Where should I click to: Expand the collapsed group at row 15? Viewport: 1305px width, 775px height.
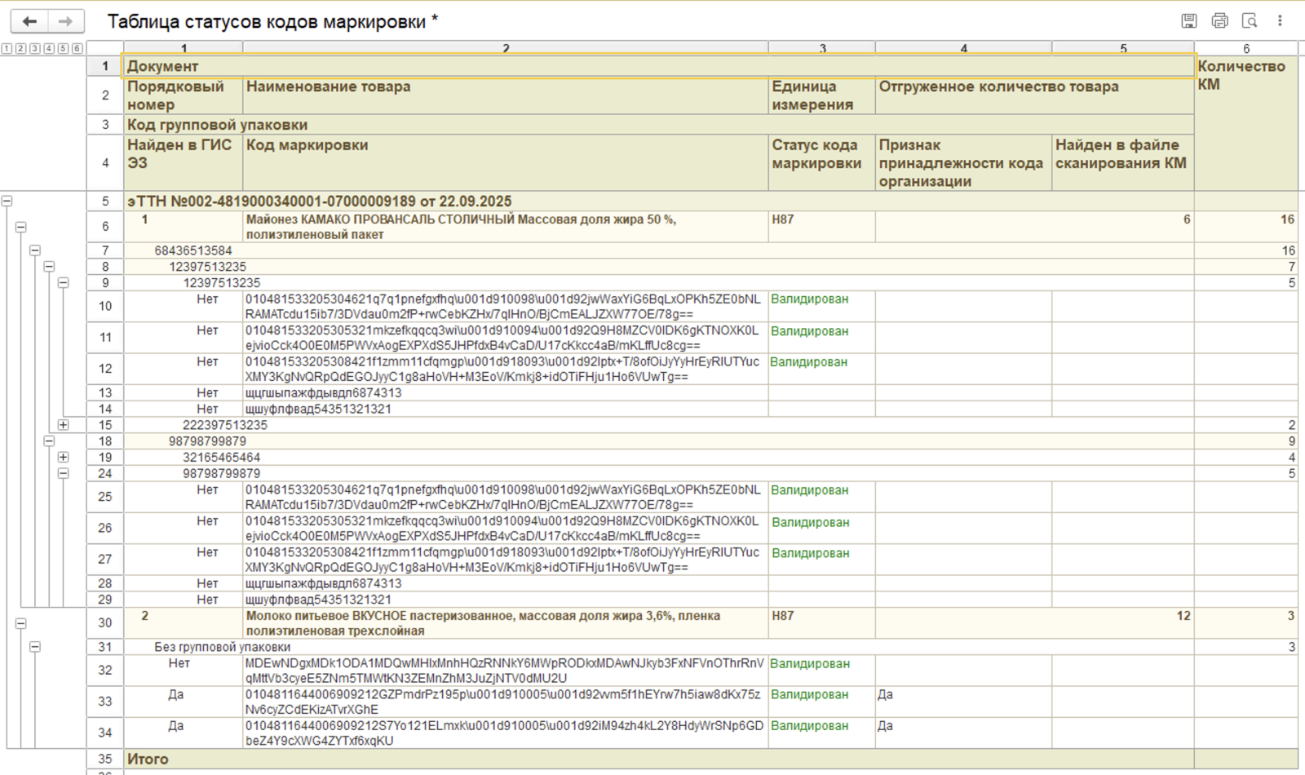(63, 425)
